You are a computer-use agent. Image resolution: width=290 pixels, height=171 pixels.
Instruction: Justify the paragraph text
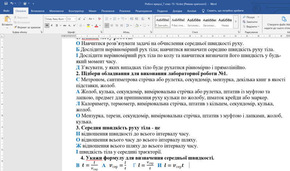pos(121,25)
